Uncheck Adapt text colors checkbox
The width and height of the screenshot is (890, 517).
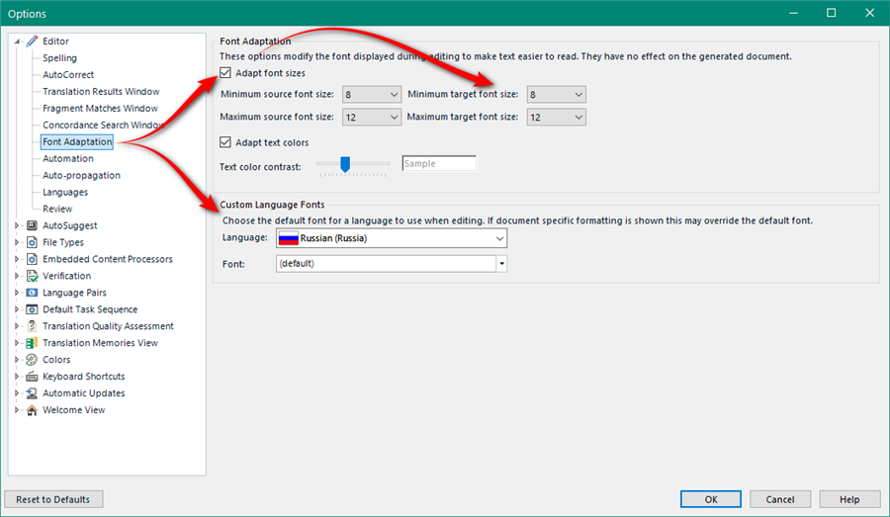[x=225, y=142]
